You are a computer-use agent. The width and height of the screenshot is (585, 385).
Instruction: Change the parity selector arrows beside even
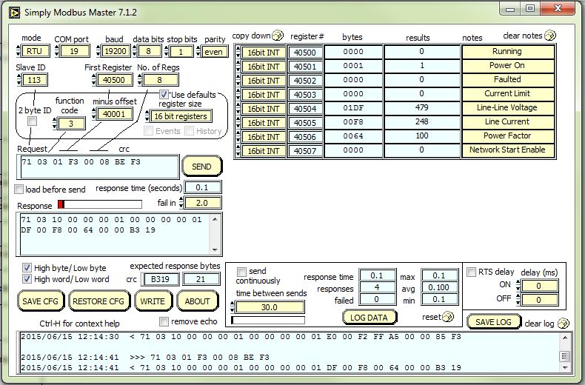coord(198,51)
